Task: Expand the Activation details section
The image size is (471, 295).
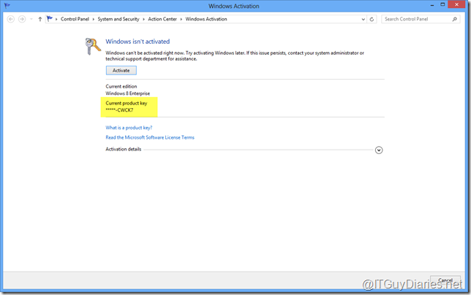Action: tap(379, 150)
